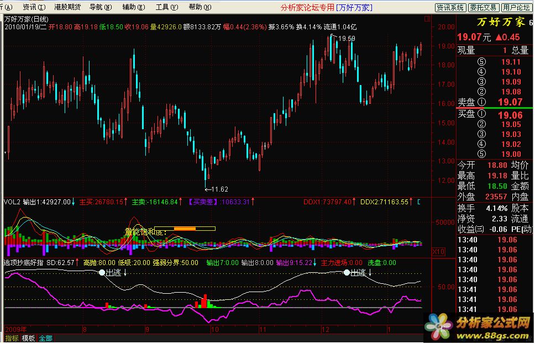Click the 主力进场:0.00 label
The image size is (535, 344).
[342, 262]
